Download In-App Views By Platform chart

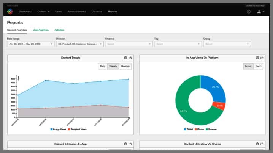[x=262, y=58]
